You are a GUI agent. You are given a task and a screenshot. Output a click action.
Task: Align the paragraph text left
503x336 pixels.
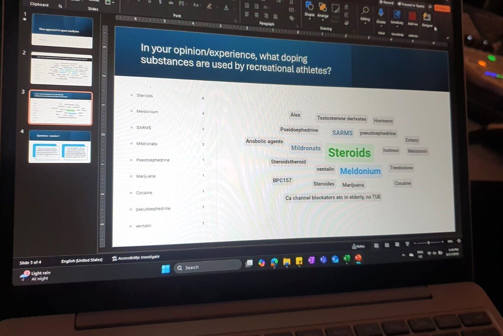point(247,15)
